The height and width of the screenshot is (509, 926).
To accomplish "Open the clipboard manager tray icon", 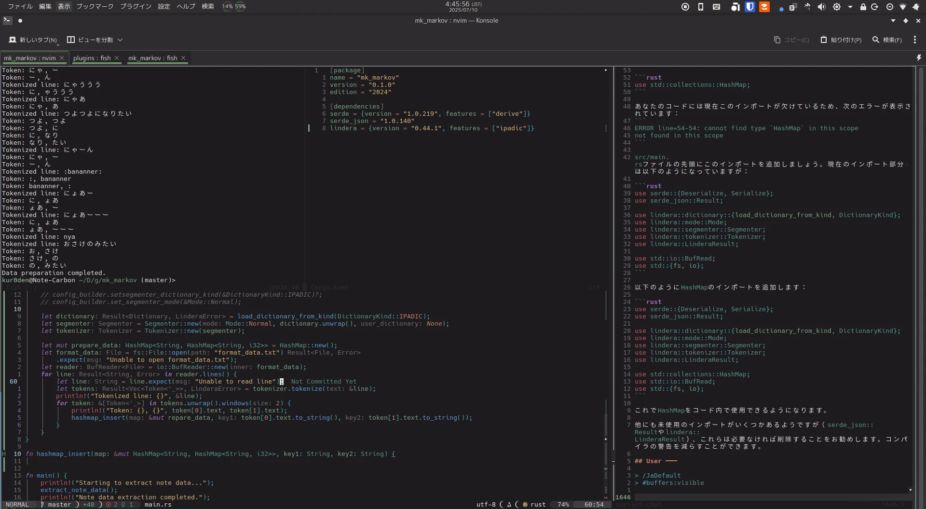I will (x=793, y=7).
